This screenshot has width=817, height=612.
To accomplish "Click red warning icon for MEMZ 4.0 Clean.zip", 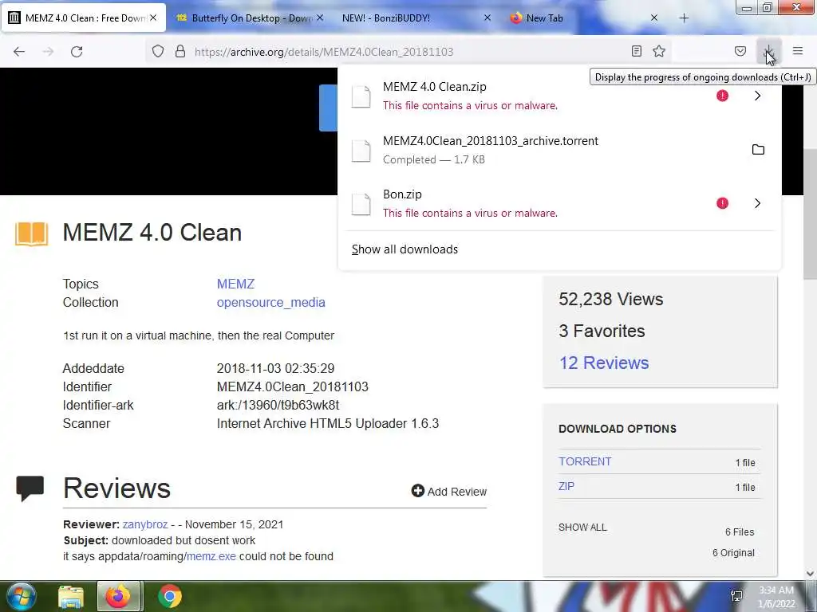I will (x=722, y=96).
